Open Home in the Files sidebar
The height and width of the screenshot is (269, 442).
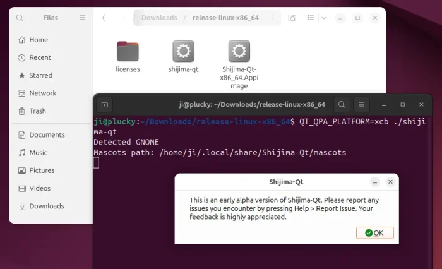point(52,40)
